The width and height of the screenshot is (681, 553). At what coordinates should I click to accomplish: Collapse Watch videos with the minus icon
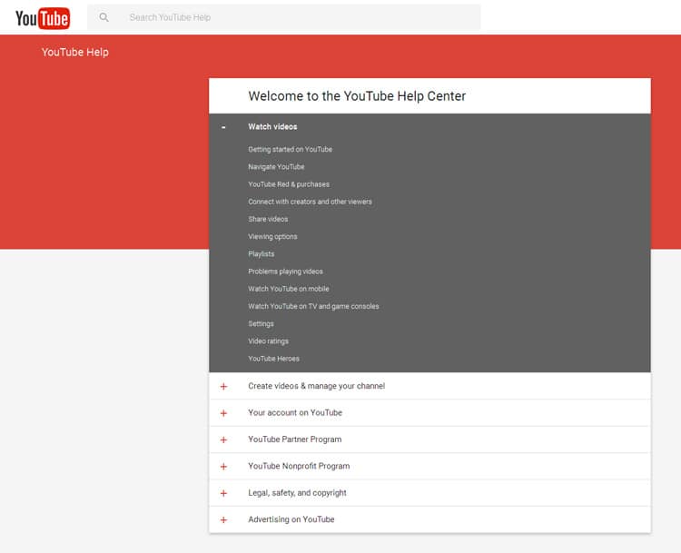pos(223,127)
